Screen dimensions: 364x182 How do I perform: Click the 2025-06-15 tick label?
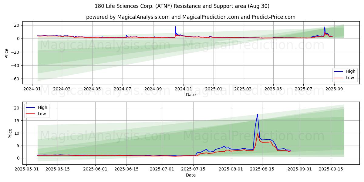tap(126, 170)
